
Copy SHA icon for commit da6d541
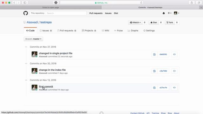coord(154,54)
